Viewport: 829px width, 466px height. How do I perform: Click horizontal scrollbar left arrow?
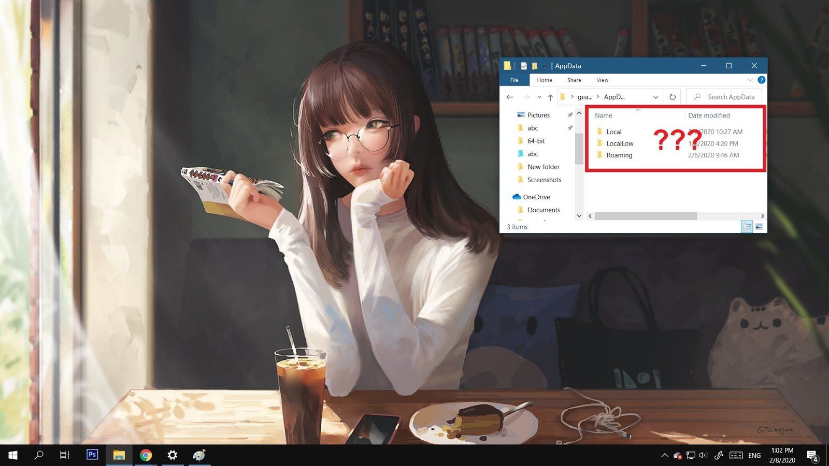point(590,216)
